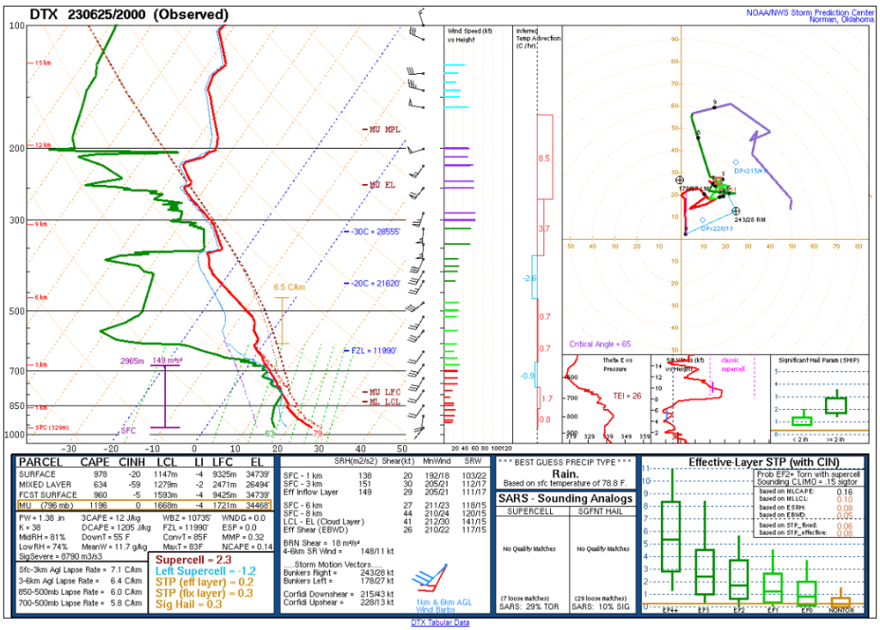880x630 pixels.
Task: Click the -20C = 21620' level marker
Action: tap(370, 282)
